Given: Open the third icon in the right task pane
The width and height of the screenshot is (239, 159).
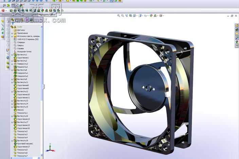Looking at the screenshot, I should 237,34.
